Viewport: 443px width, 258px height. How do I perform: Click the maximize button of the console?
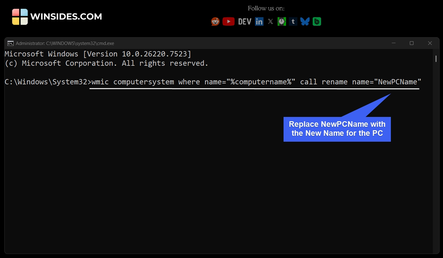pyautogui.click(x=412, y=43)
